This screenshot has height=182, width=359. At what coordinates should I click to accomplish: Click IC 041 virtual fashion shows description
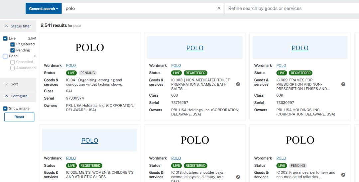pyautogui.click(x=94, y=82)
